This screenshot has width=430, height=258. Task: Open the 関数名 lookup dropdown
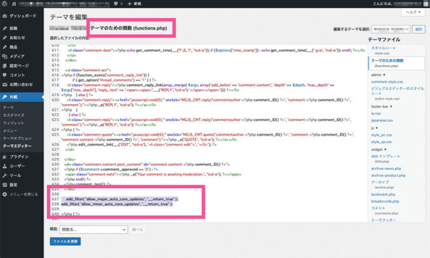(93, 230)
